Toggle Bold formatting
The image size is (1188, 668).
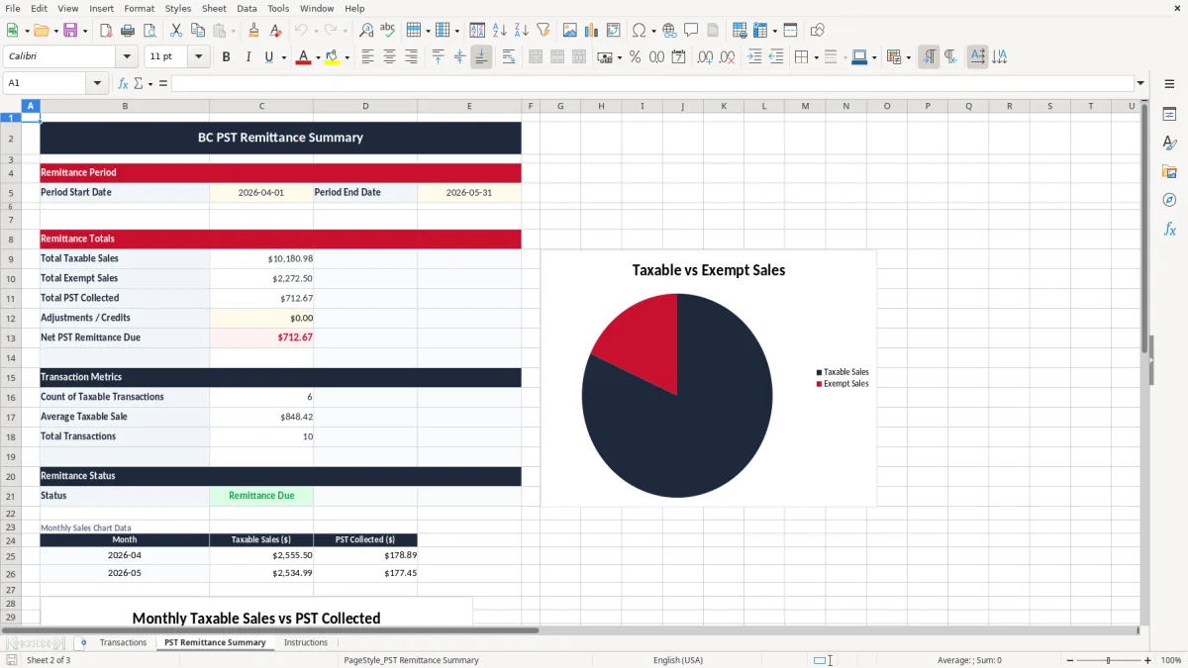pos(226,57)
